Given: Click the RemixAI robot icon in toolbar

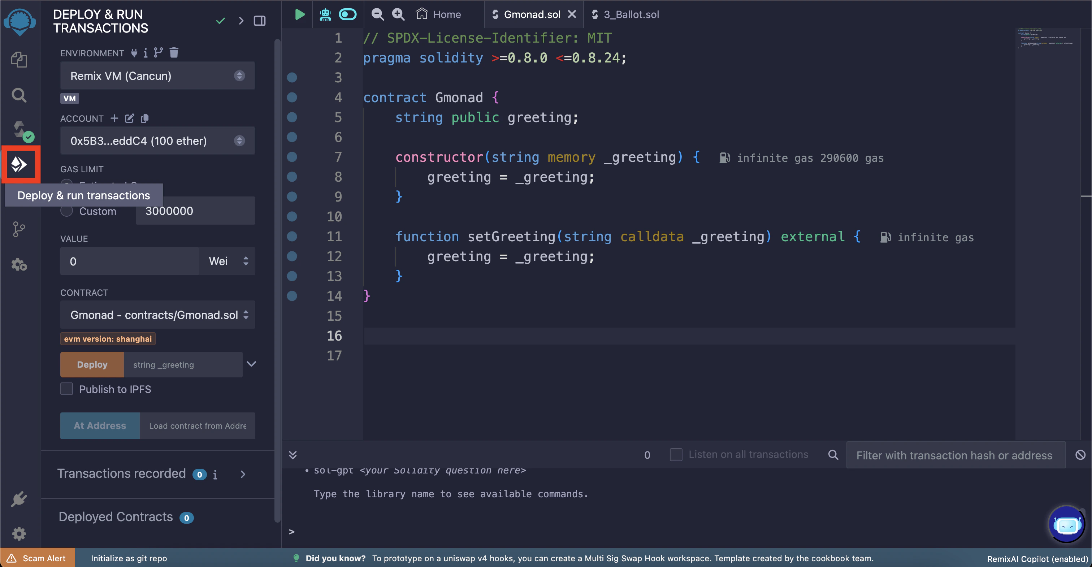Looking at the screenshot, I should click(325, 14).
